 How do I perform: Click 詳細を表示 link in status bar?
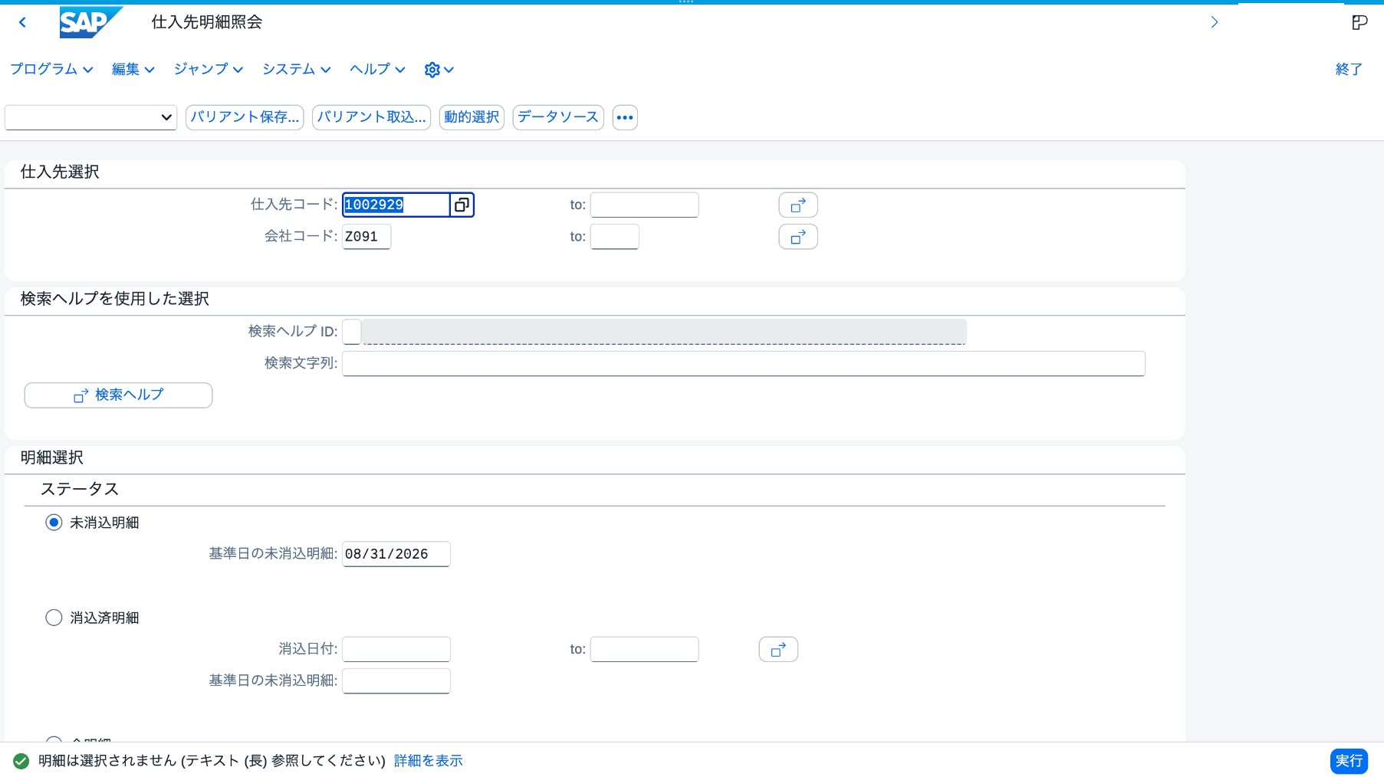(x=428, y=761)
